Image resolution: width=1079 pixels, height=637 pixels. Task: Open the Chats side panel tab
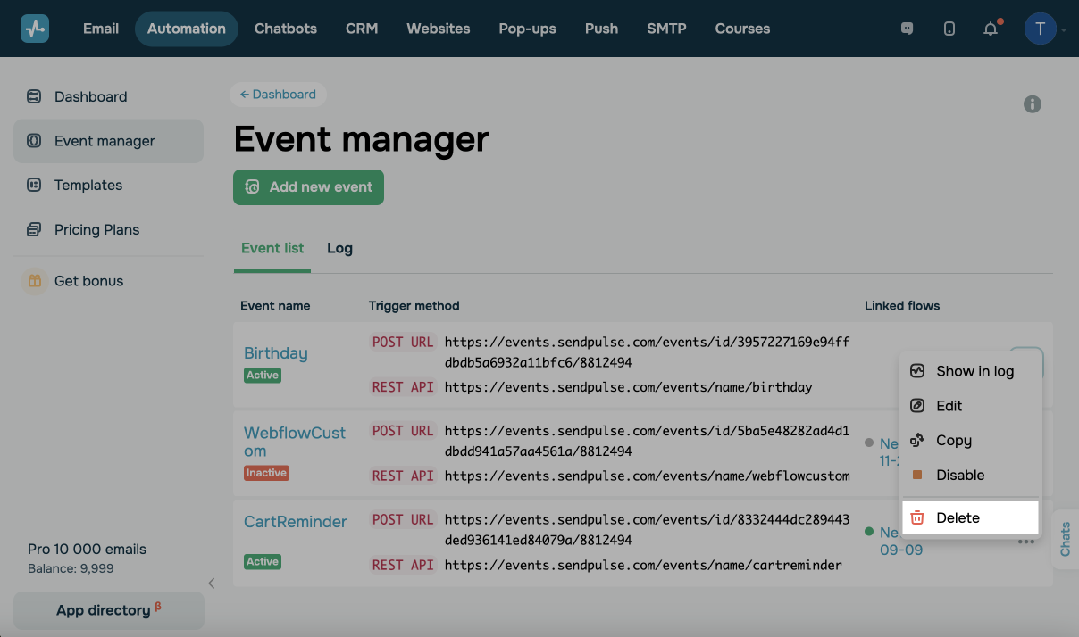click(1065, 540)
